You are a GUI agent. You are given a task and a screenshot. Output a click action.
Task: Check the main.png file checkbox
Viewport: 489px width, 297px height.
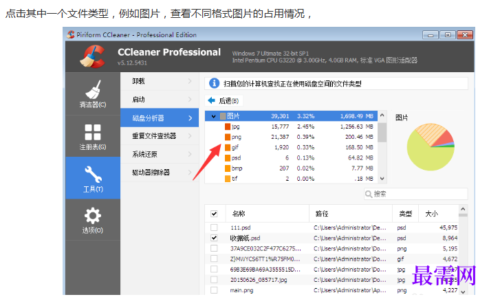(x=214, y=290)
